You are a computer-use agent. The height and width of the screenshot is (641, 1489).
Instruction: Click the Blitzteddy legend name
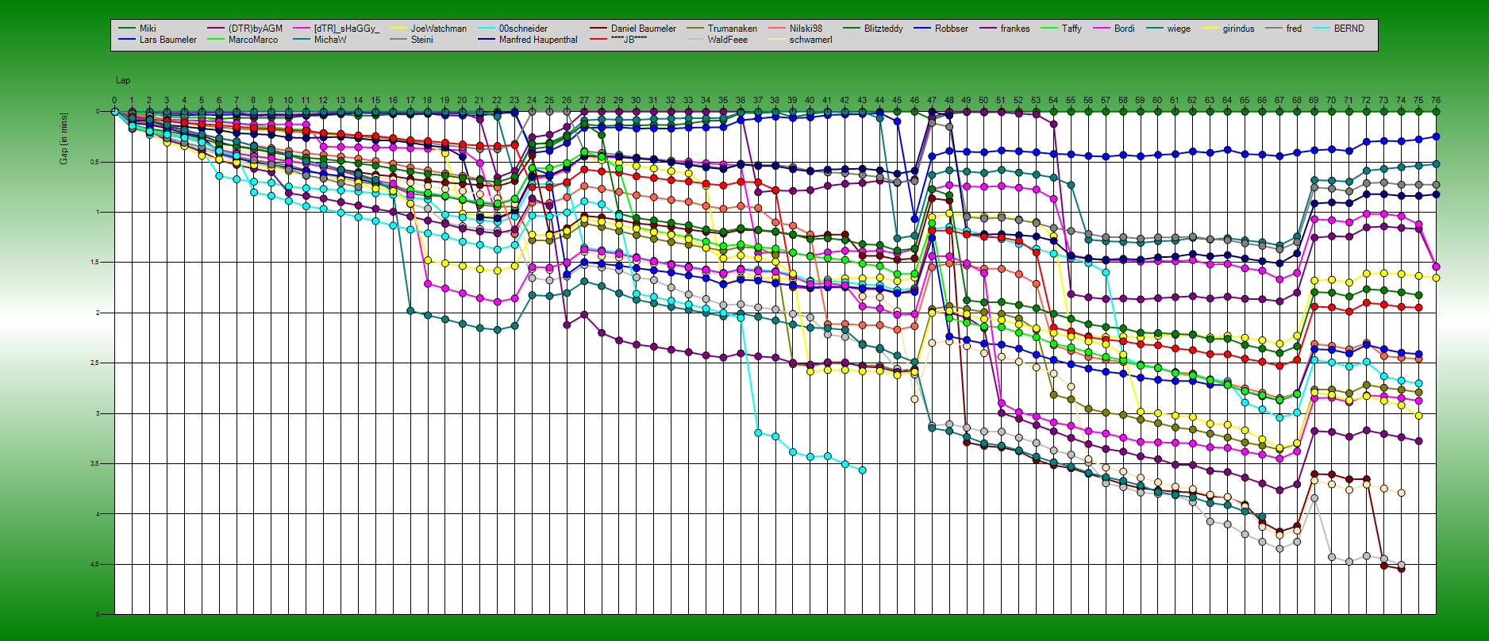coord(883,29)
